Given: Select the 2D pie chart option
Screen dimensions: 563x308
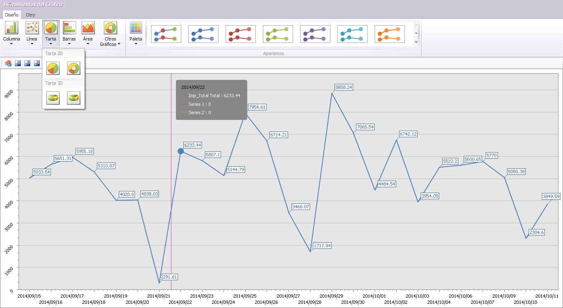Looking at the screenshot, I should pyautogui.click(x=53, y=68).
